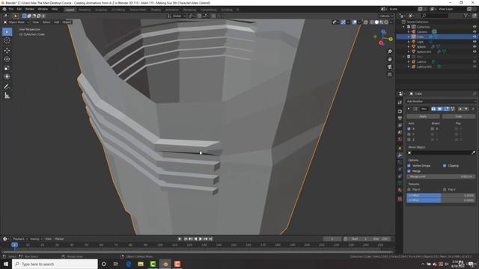Hide the Camera with eye icon
Image resolution: width=479 pixels, height=269 pixels.
click(475, 31)
